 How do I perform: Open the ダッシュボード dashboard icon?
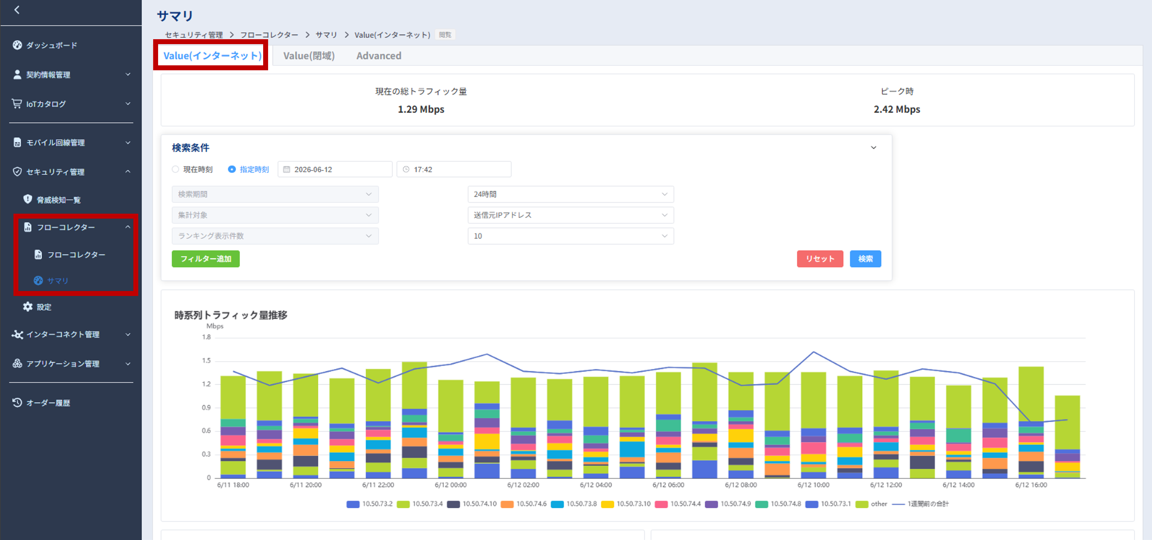tap(17, 45)
